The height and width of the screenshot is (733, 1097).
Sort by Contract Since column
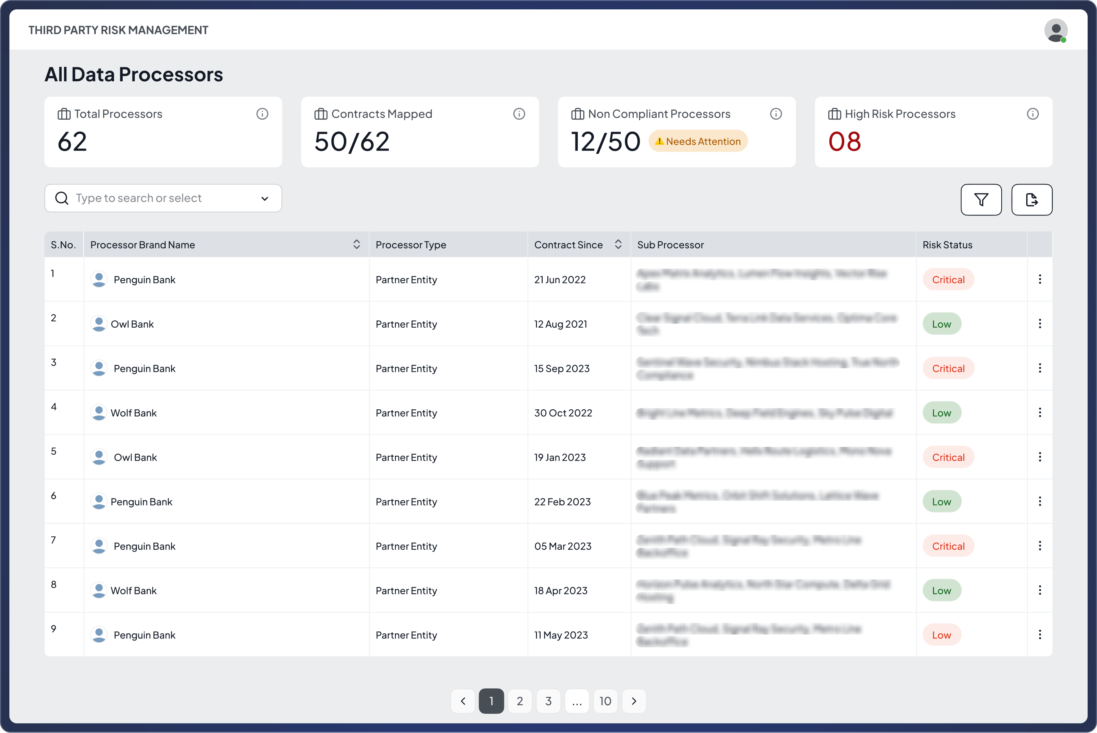618,244
